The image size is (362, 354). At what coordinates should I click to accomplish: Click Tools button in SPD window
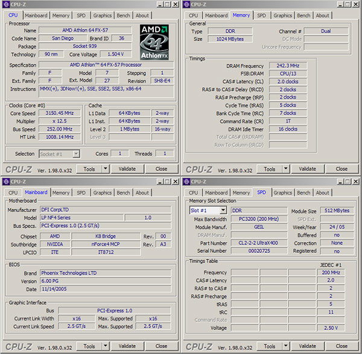pyautogui.click(x=270, y=346)
